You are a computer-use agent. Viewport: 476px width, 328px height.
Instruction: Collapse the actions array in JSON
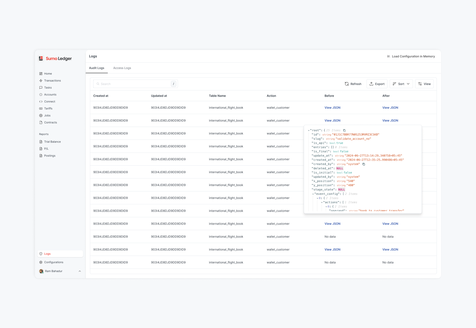322,202
